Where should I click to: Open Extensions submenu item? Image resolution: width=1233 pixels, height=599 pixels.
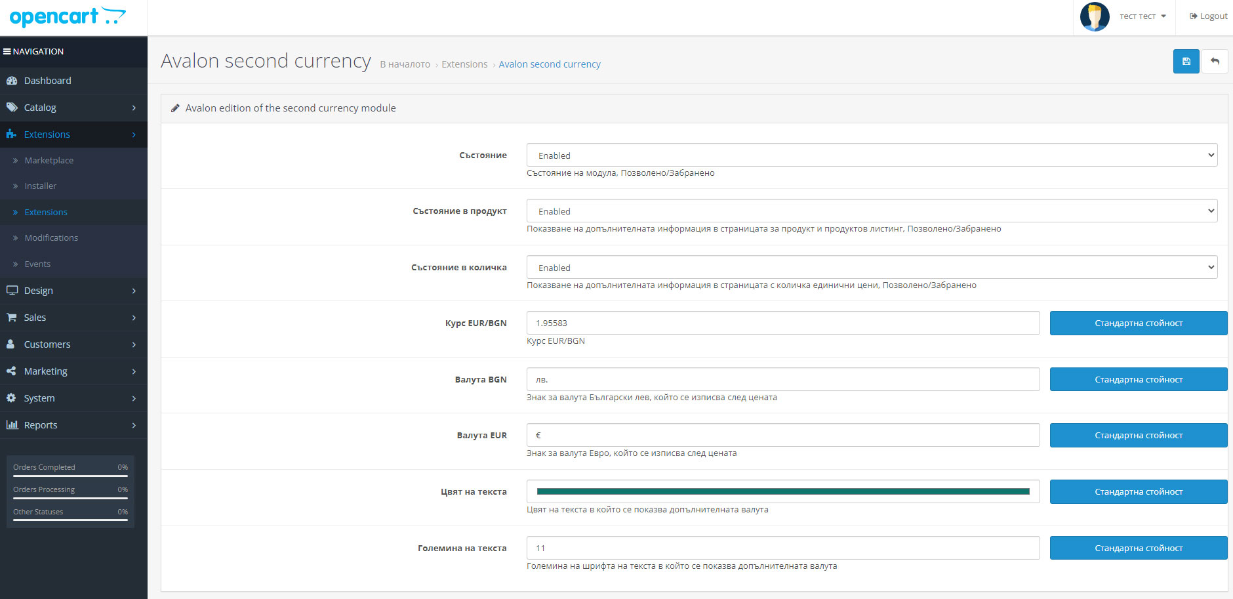[x=73, y=212]
